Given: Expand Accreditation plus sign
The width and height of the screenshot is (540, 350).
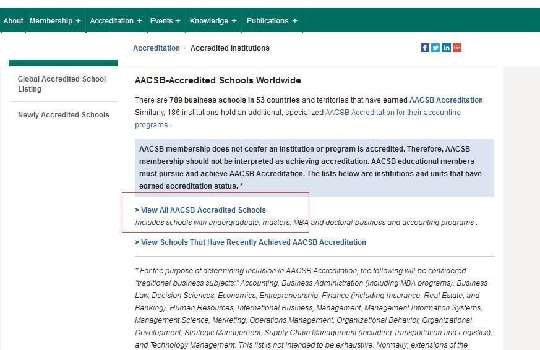Looking at the screenshot, I should tap(139, 20).
